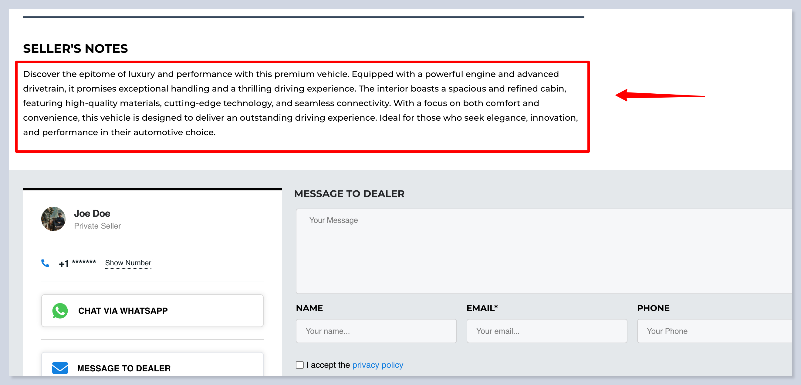Click the green WhatsApp icon
801x385 pixels.
[x=60, y=310]
